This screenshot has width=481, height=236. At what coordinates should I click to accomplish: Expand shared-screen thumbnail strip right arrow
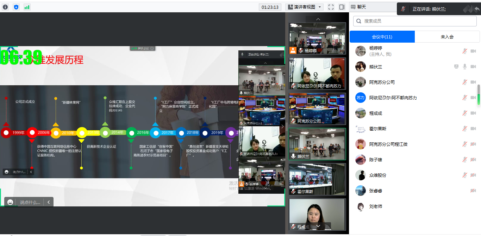click(282, 126)
